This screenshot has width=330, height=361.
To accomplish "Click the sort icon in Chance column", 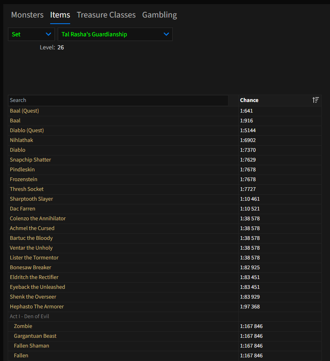I will point(315,100).
